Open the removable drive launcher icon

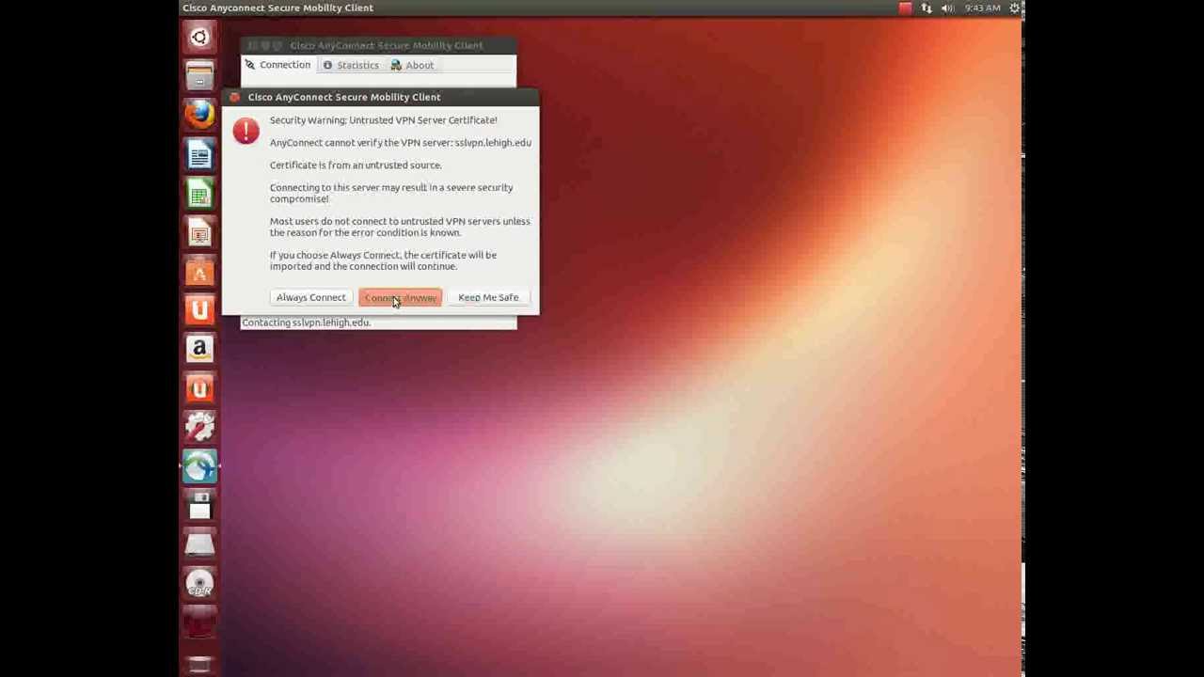(x=199, y=545)
